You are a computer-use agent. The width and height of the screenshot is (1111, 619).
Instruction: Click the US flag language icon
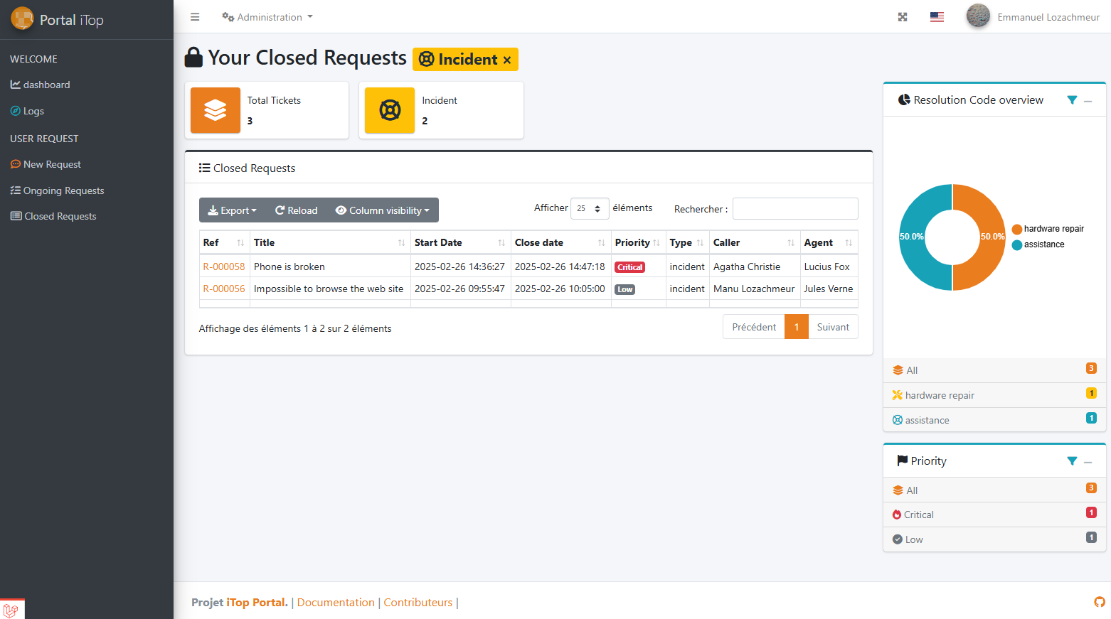point(937,16)
